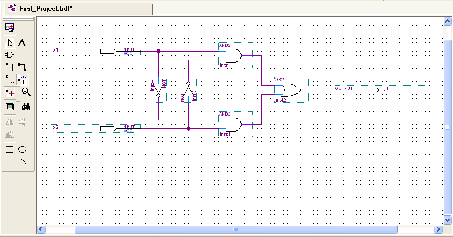Toggle the full screen button
The image size is (453, 237).
click(10, 106)
